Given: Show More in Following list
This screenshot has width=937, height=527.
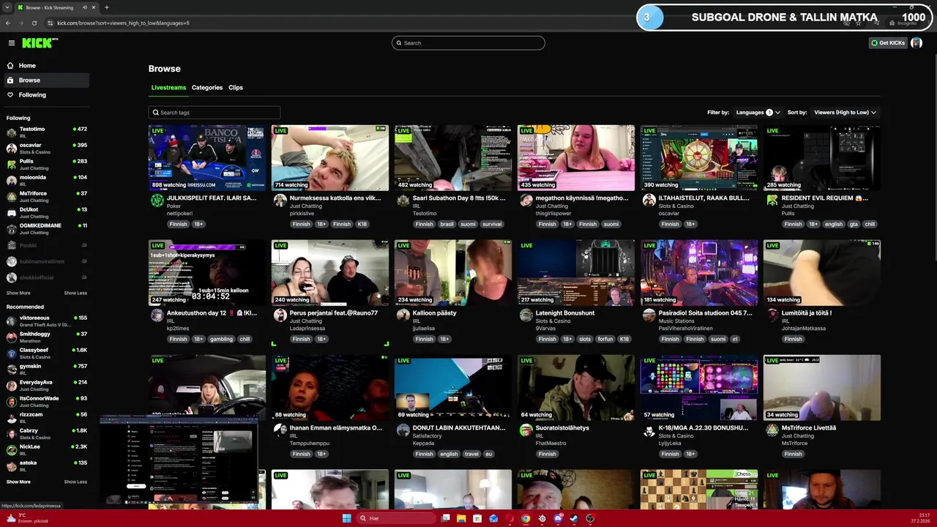Looking at the screenshot, I should (x=18, y=294).
